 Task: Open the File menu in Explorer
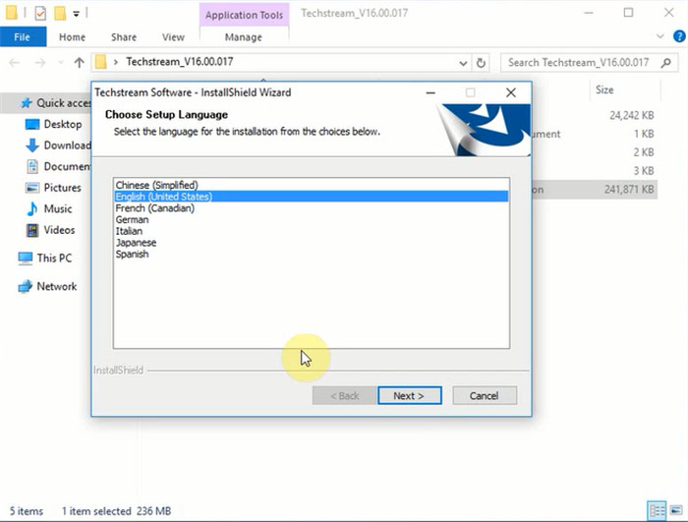tap(23, 37)
